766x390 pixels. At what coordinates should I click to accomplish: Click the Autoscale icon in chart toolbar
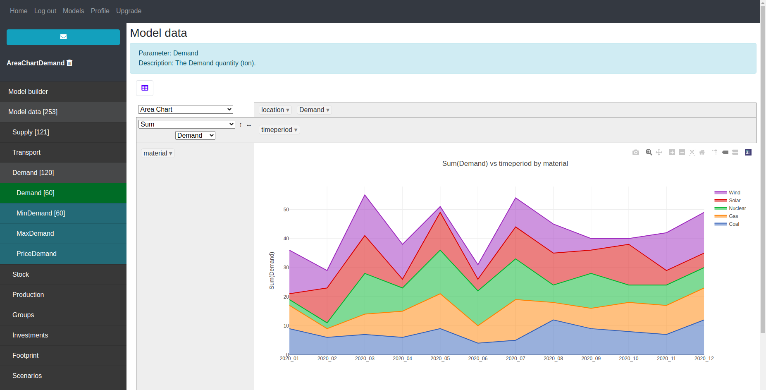tap(692, 152)
